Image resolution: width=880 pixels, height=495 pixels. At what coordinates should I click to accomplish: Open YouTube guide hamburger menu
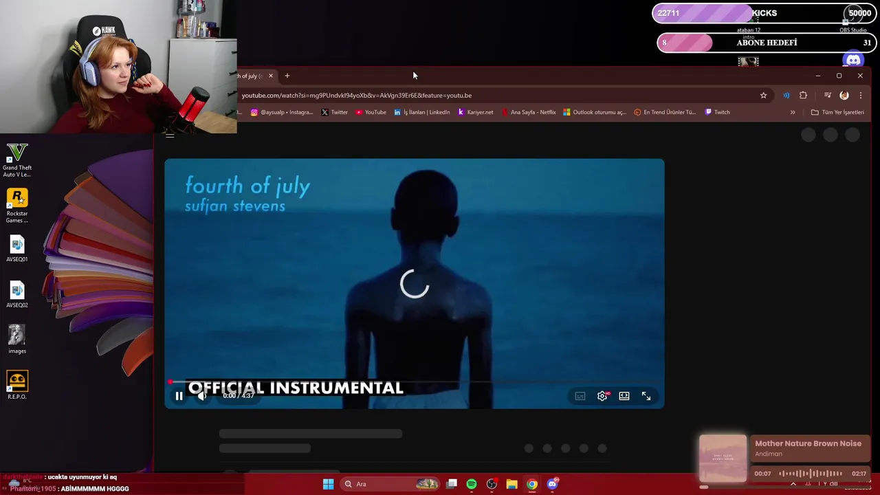(x=170, y=135)
